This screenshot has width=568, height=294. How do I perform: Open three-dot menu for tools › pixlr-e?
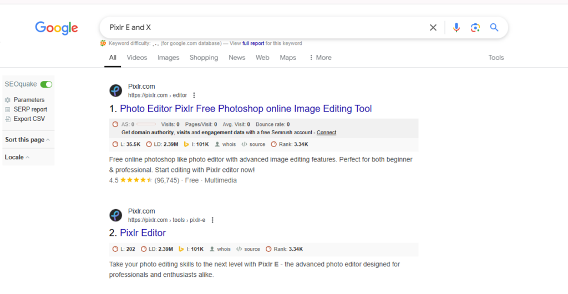click(x=212, y=220)
